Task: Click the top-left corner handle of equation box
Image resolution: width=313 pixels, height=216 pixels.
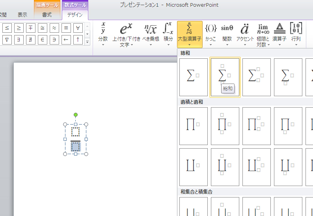Action: 65,125
